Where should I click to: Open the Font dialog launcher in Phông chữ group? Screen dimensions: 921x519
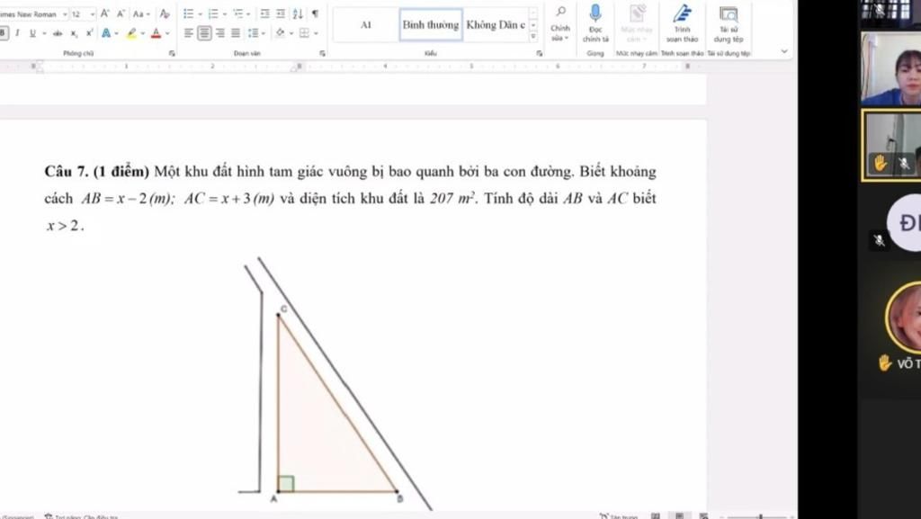(172, 53)
